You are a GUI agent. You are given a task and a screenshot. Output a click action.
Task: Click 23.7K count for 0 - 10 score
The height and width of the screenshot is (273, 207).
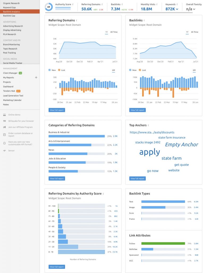tap(115, 252)
